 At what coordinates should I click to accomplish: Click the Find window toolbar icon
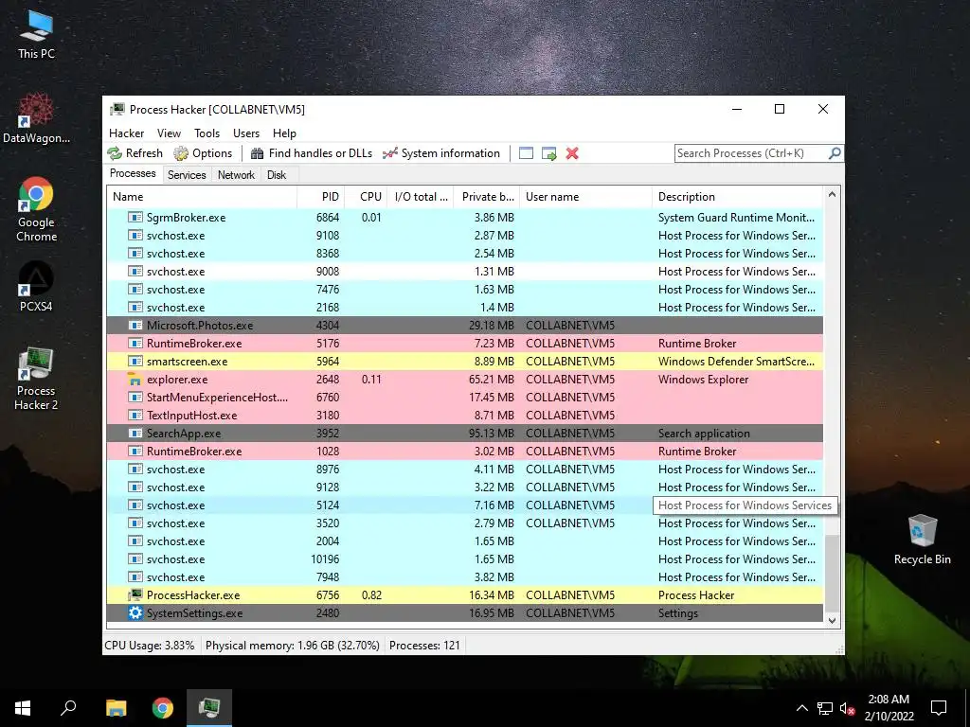pos(526,153)
